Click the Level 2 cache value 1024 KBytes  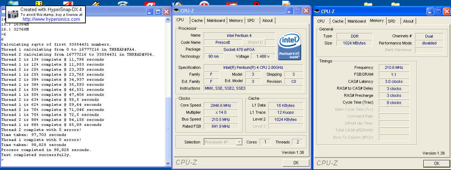coord(286,119)
